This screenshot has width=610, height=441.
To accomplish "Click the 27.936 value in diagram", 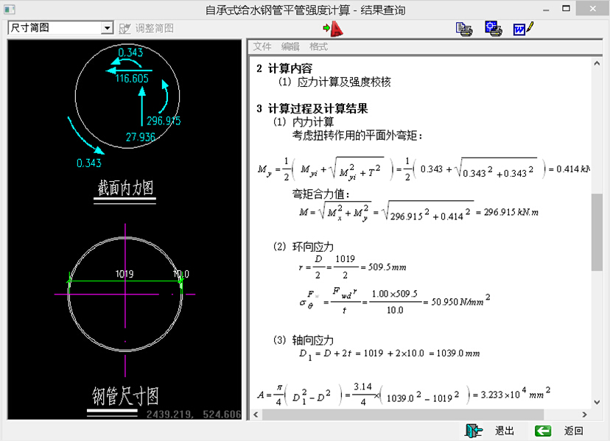I will click(x=141, y=137).
